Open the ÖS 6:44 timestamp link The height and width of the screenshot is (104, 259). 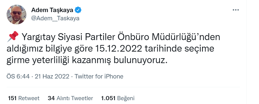pyautogui.click(x=18, y=77)
